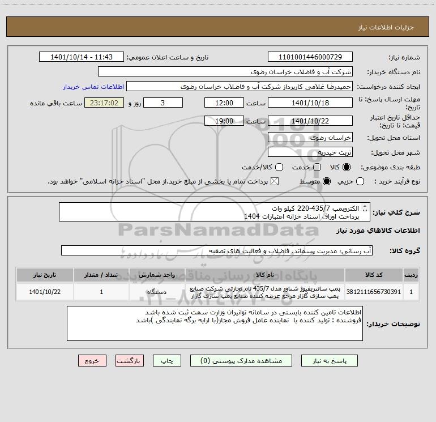This screenshot has height=422, width=436.
Task: Click the تعداد / مقدار column header
Action: tap(101, 275)
